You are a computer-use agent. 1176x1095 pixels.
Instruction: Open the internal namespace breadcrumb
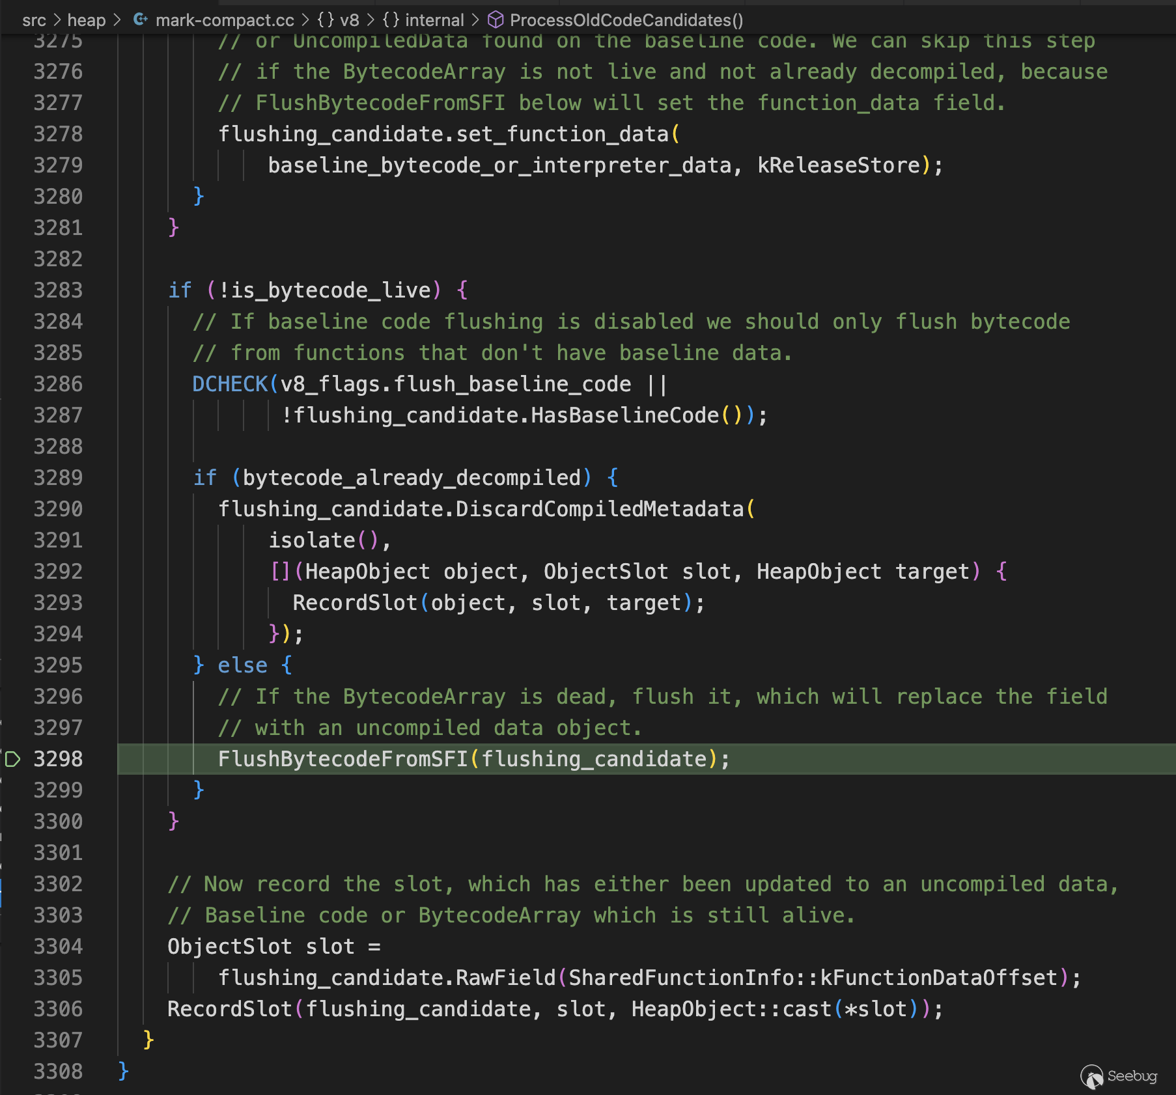[434, 20]
